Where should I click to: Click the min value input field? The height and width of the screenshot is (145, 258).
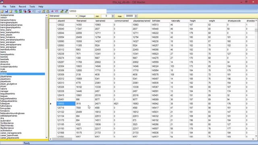click(106, 16)
